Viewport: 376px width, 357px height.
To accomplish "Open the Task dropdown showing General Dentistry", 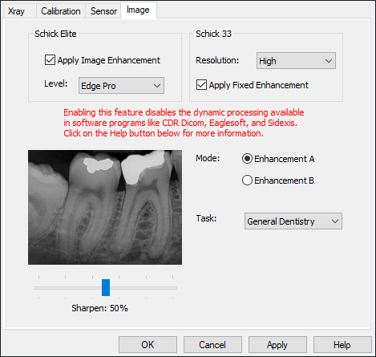I will (x=293, y=221).
